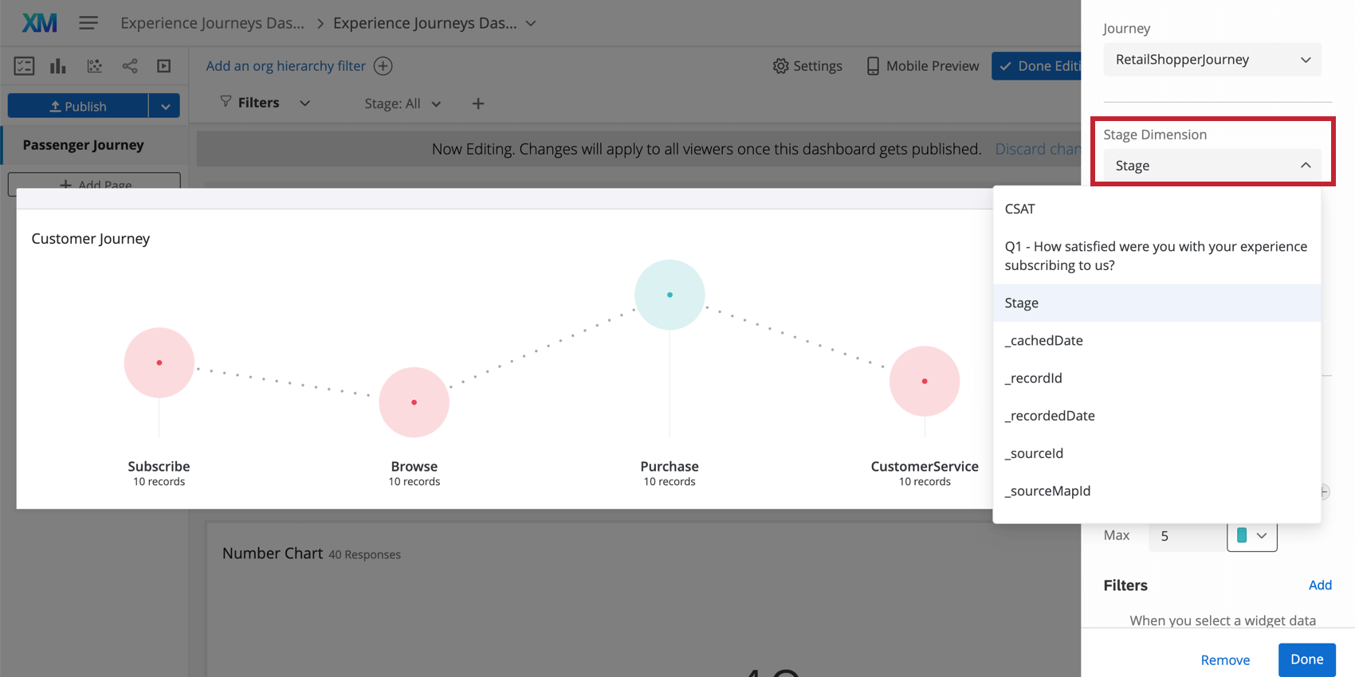1355x677 pixels.
Task: Click the scatter plot icon
Action: 95,66
